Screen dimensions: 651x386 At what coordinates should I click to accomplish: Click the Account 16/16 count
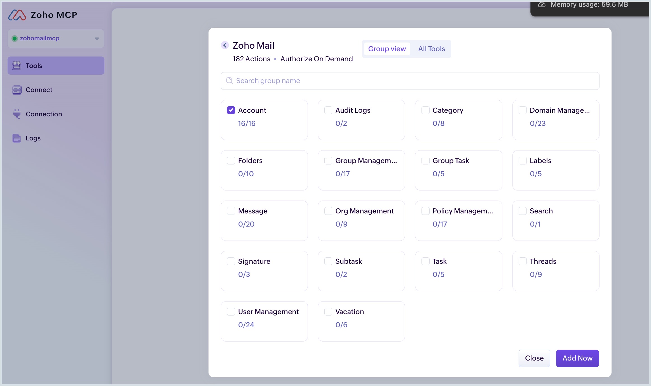[x=247, y=123]
